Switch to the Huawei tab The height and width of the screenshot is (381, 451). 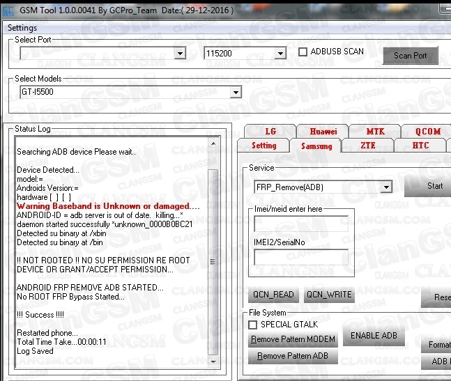click(x=323, y=132)
